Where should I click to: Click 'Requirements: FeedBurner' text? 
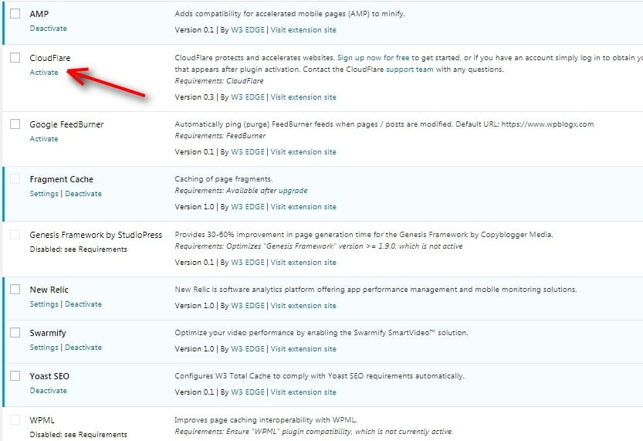click(220, 136)
